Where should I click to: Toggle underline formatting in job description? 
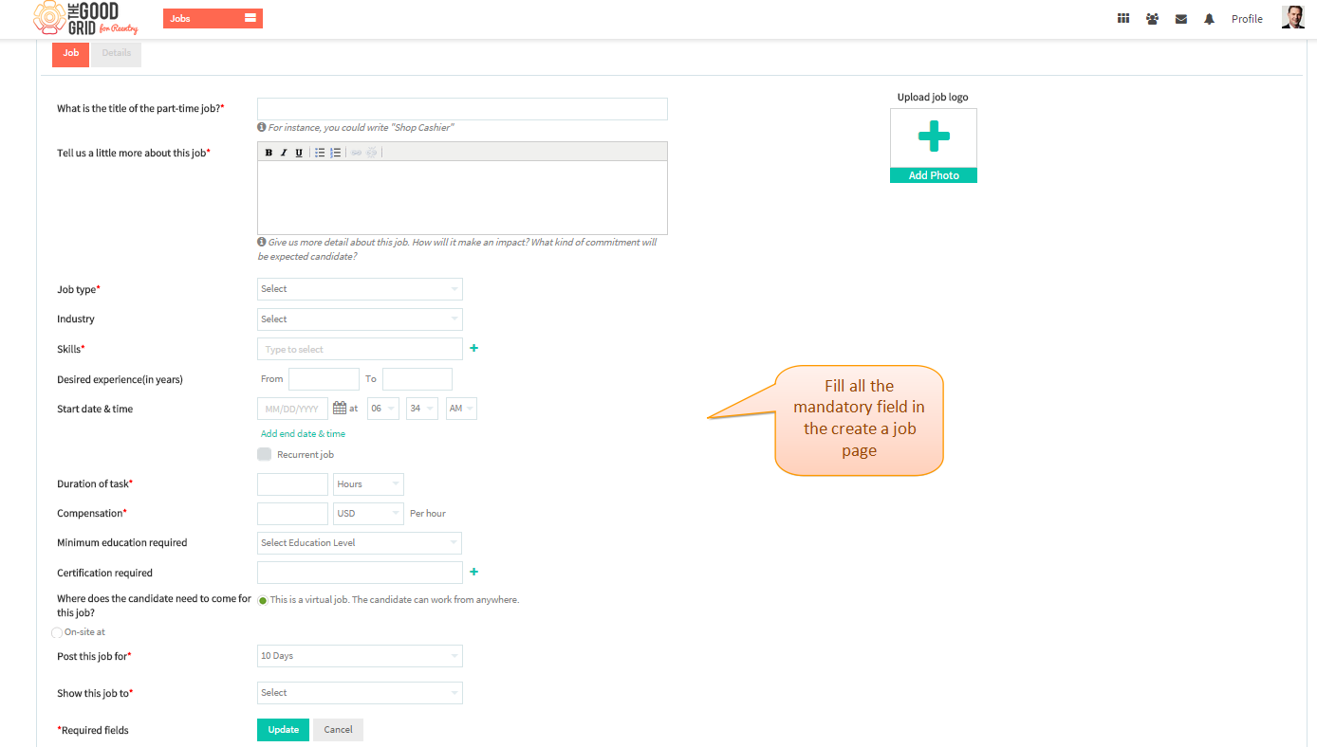pos(299,153)
